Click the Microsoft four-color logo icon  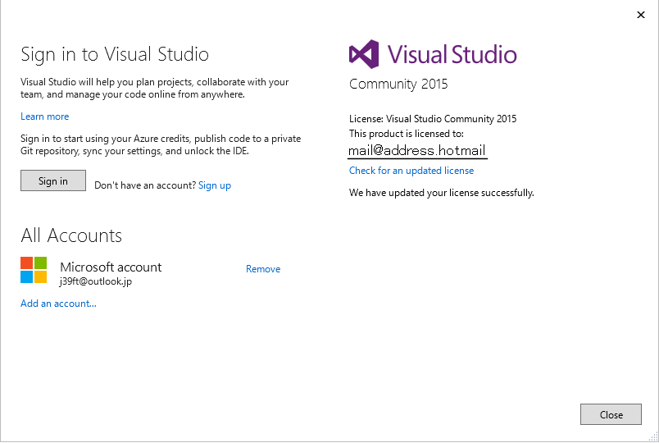point(34,270)
